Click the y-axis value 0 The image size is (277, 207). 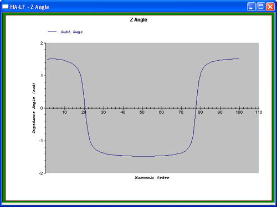click(x=42, y=108)
